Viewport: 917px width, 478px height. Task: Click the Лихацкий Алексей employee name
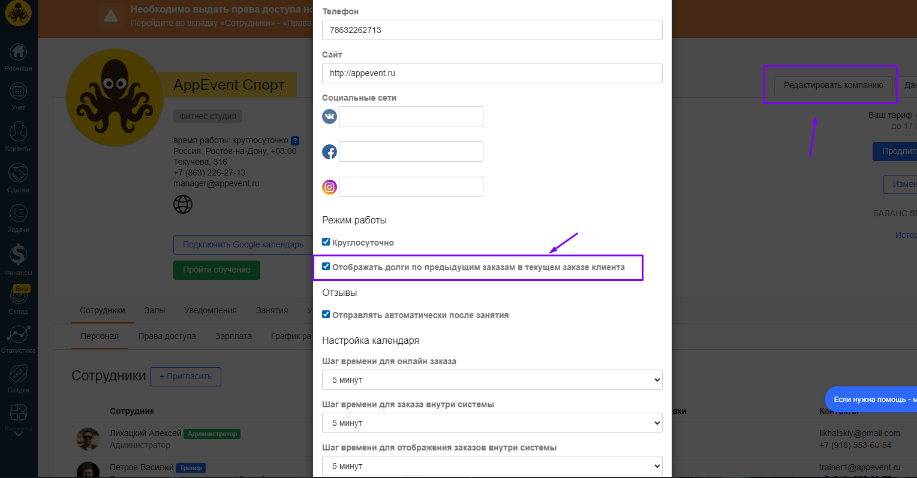[146, 433]
